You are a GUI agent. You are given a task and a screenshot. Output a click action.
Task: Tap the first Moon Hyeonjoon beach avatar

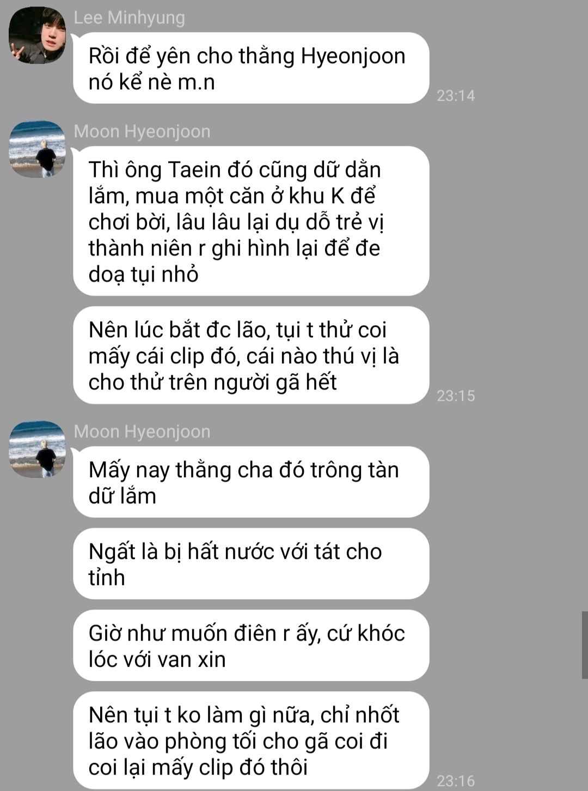click(x=37, y=149)
